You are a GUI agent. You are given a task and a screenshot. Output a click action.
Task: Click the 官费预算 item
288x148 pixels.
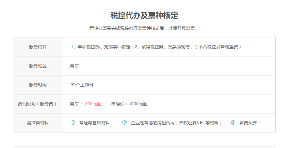[250, 123]
